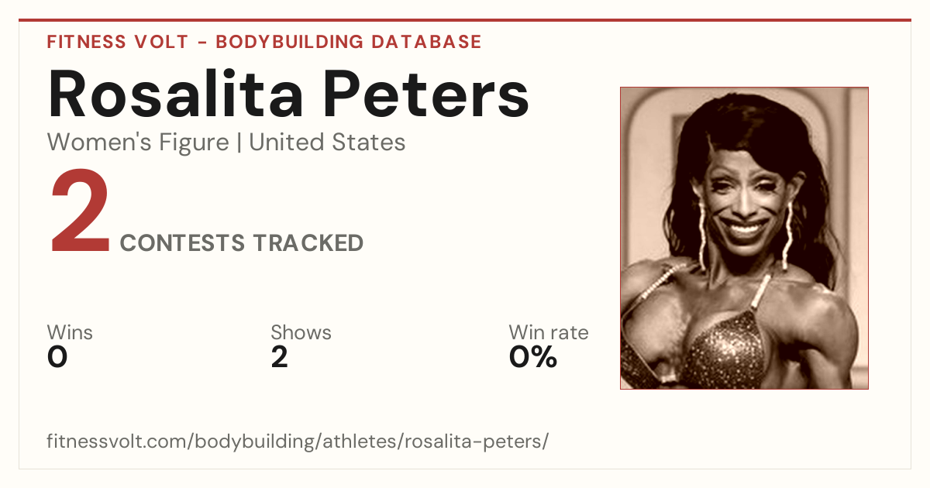Select the Women's Figure division text

tap(138, 143)
